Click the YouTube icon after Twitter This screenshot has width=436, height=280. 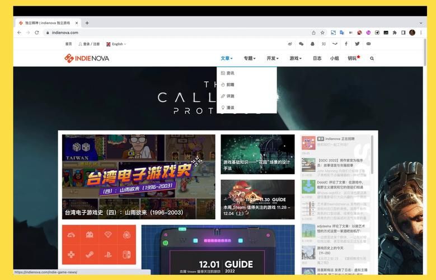[368, 44]
